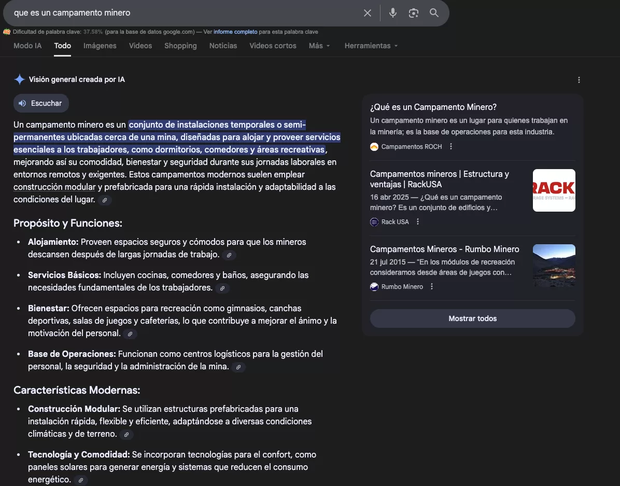Click the Mostrar todos button
Image resolution: width=620 pixels, height=486 pixels.
pos(472,318)
